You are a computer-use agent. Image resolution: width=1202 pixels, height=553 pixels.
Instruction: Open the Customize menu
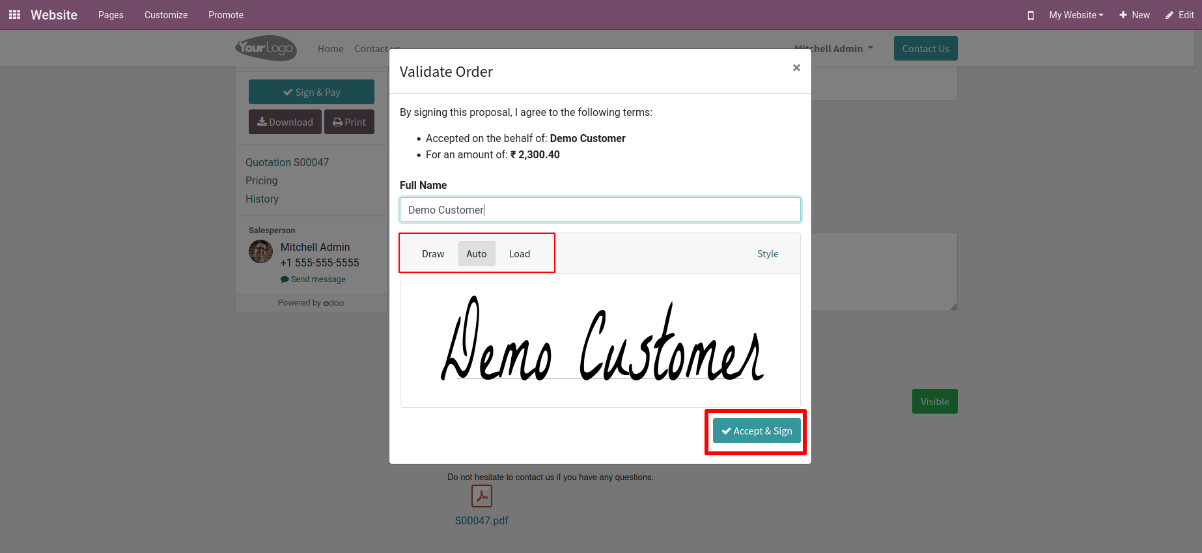pos(166,15)
